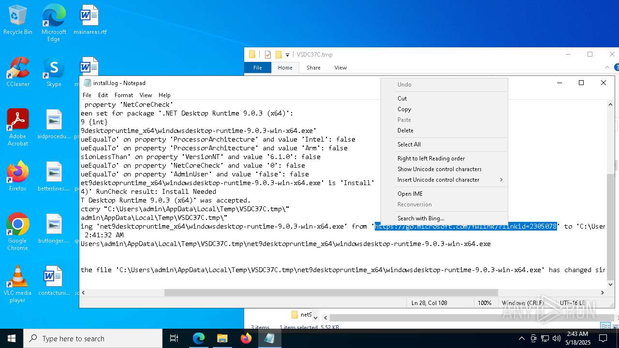Launch Firefox desktop shortcut
619x348 pixels.
pyautogui.click(x=18, y=176)
